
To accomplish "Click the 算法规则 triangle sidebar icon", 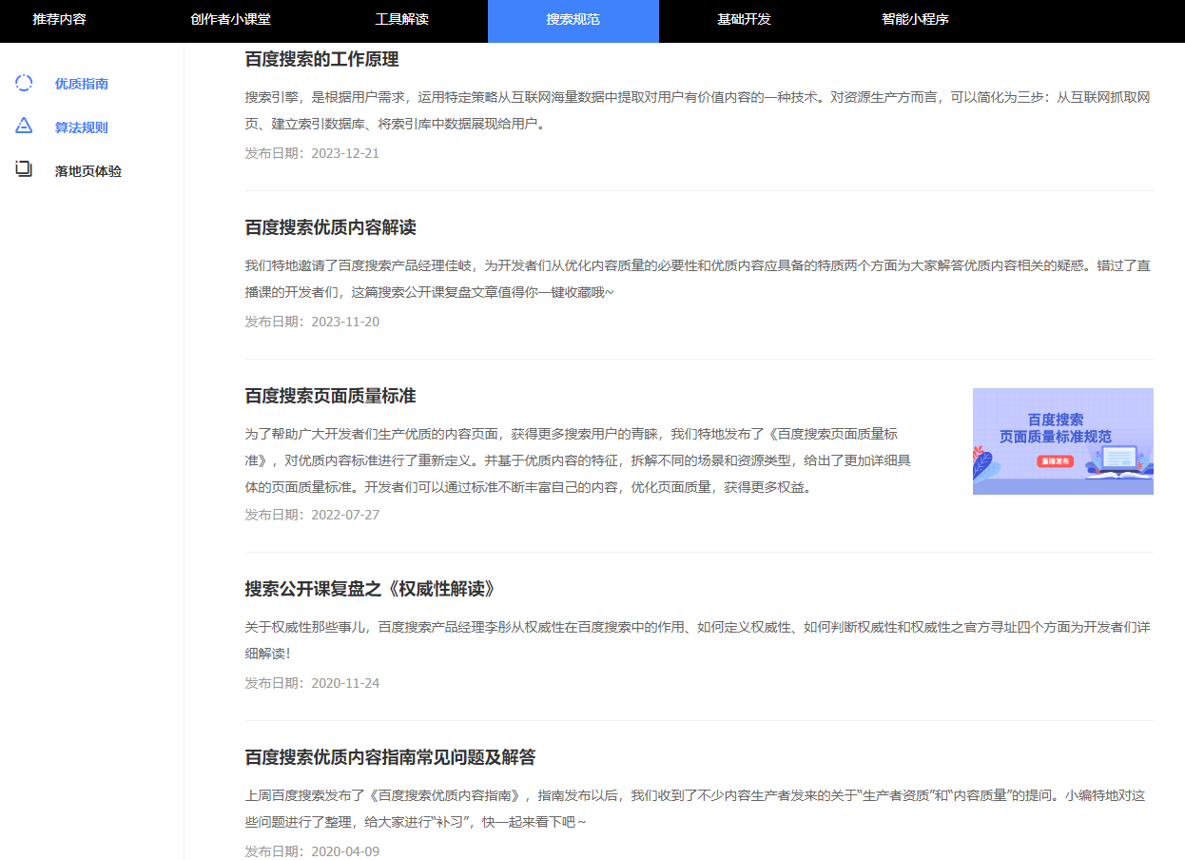I will pos(24,126).
